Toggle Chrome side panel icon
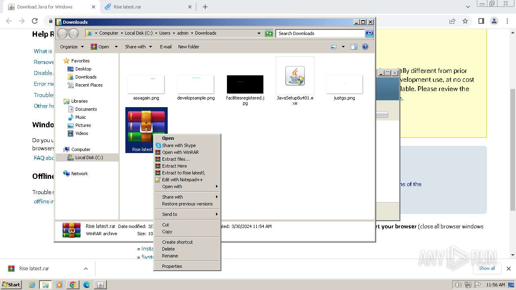This screenshot has height=290, width=516. [x=481, y=21]
